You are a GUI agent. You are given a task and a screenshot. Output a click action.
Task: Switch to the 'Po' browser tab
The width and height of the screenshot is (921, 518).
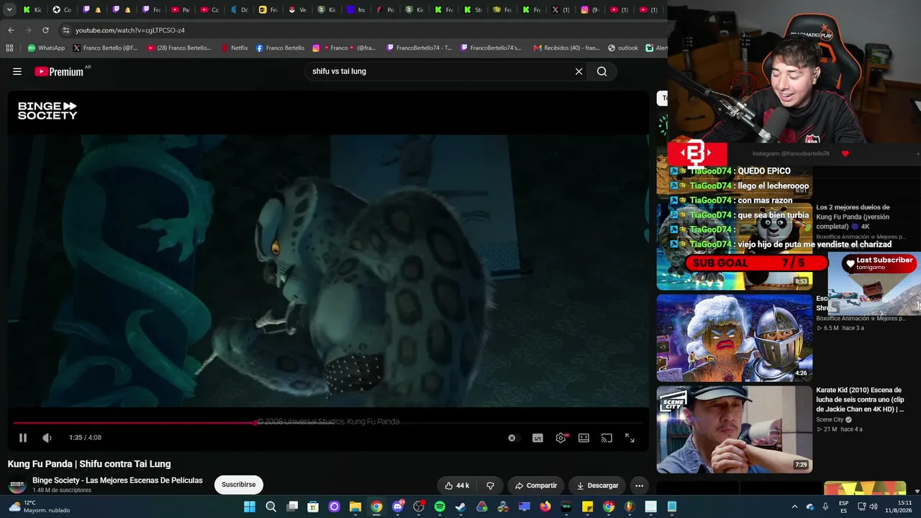tap(385, 10)
